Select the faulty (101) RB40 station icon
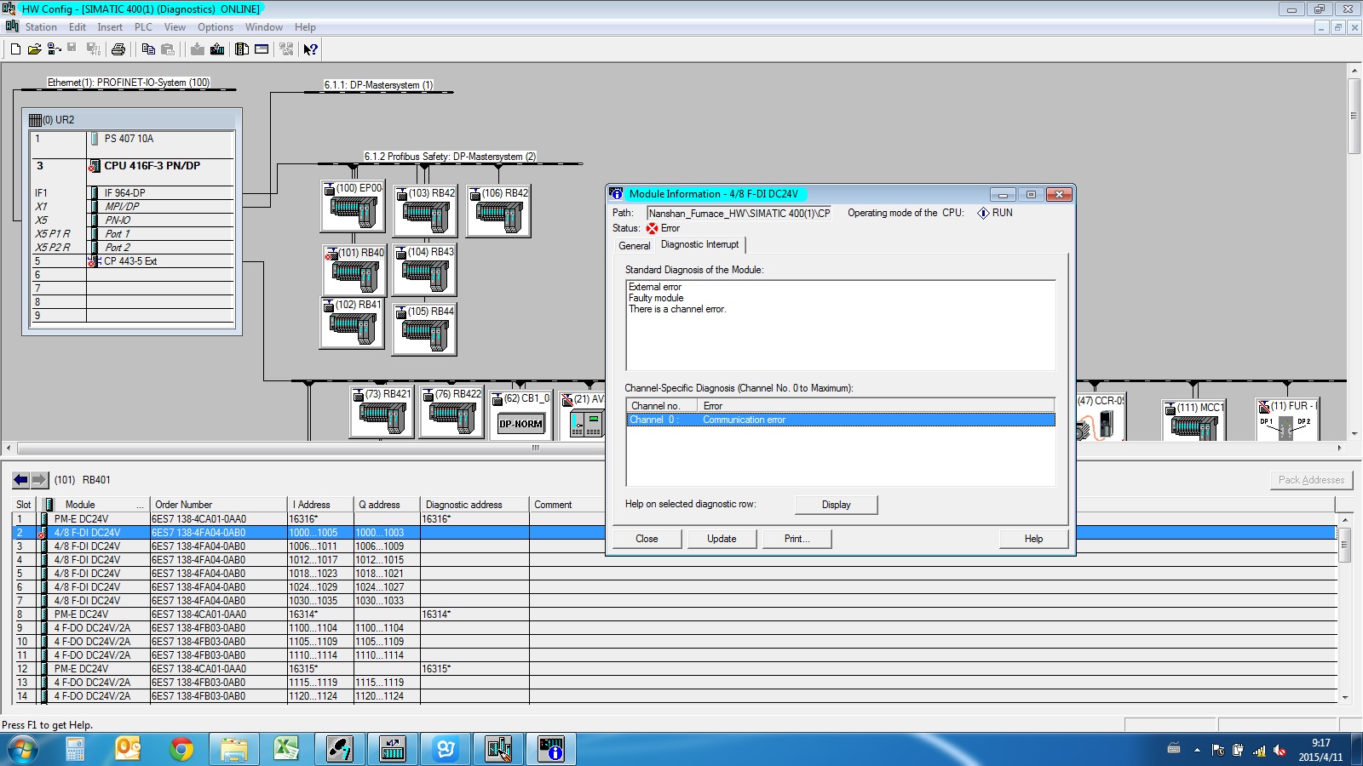The width and height of the screenshot is (1363, 766). (355, 271)
